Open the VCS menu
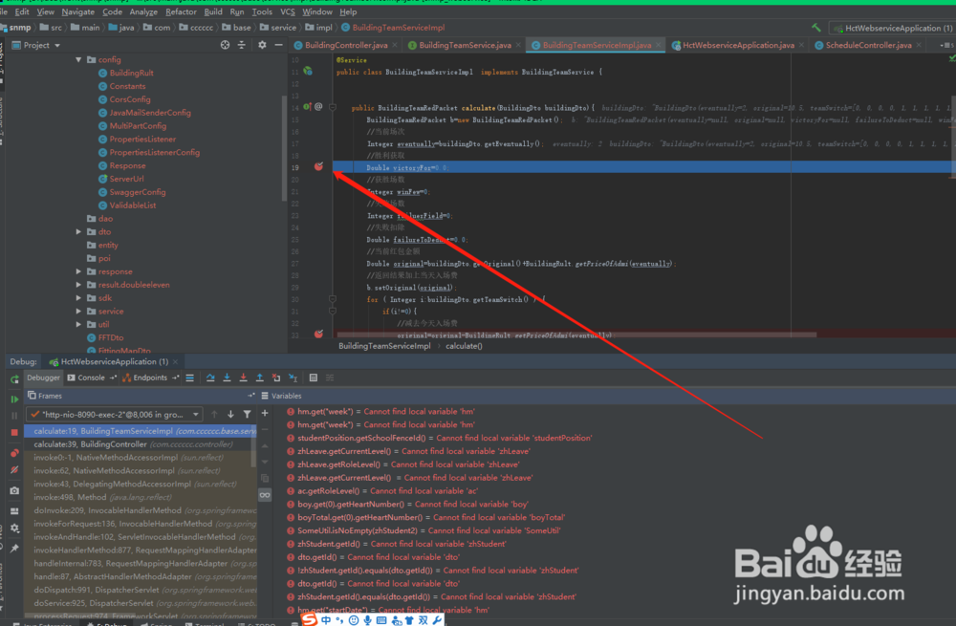Image resolution: width=956 pixels, height=626 pixels. 288,11
